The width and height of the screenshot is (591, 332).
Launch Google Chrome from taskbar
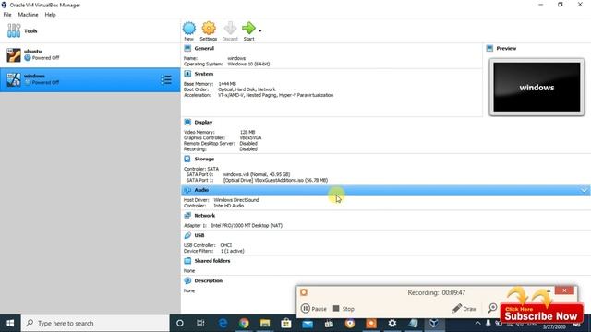244,324
